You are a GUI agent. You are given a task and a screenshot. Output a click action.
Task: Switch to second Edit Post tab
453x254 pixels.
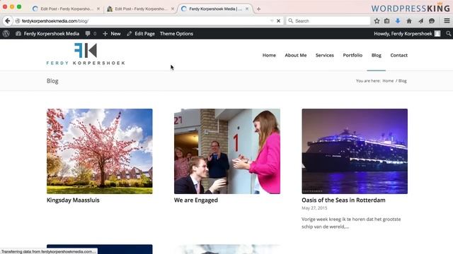tap(141, 9)
